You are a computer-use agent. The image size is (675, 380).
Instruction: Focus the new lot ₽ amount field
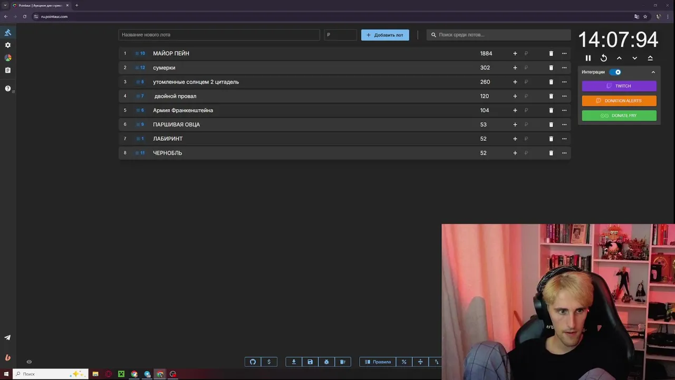[341, 35]
